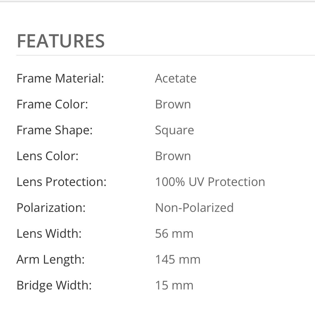315x315 pixels.
Task: Select the 56 mm lens width value
Action: tap(174, 233)
